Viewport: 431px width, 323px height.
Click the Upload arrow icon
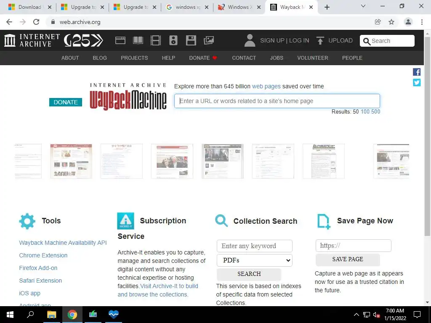pyautogui.click(x=320, y=40)
